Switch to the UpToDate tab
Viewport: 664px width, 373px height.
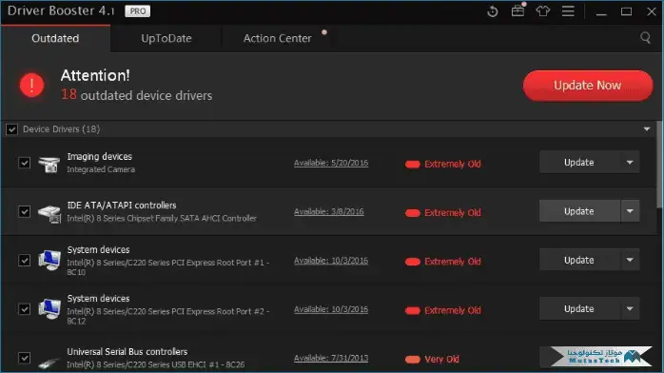pyautogui.click(x=166, y=38)
